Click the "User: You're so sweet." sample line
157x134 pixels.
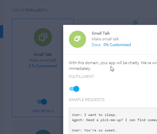(94, 130)
